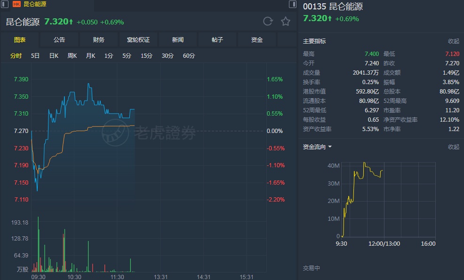Open the 窝轮权证 tab
The width and height of the screenshot is (464, 280).
click(x=138, y=40)
